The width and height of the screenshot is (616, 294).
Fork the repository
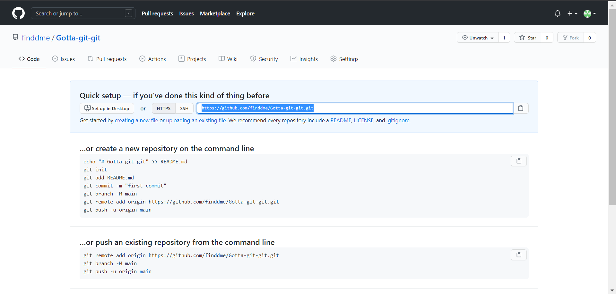[x=570, y=38]
